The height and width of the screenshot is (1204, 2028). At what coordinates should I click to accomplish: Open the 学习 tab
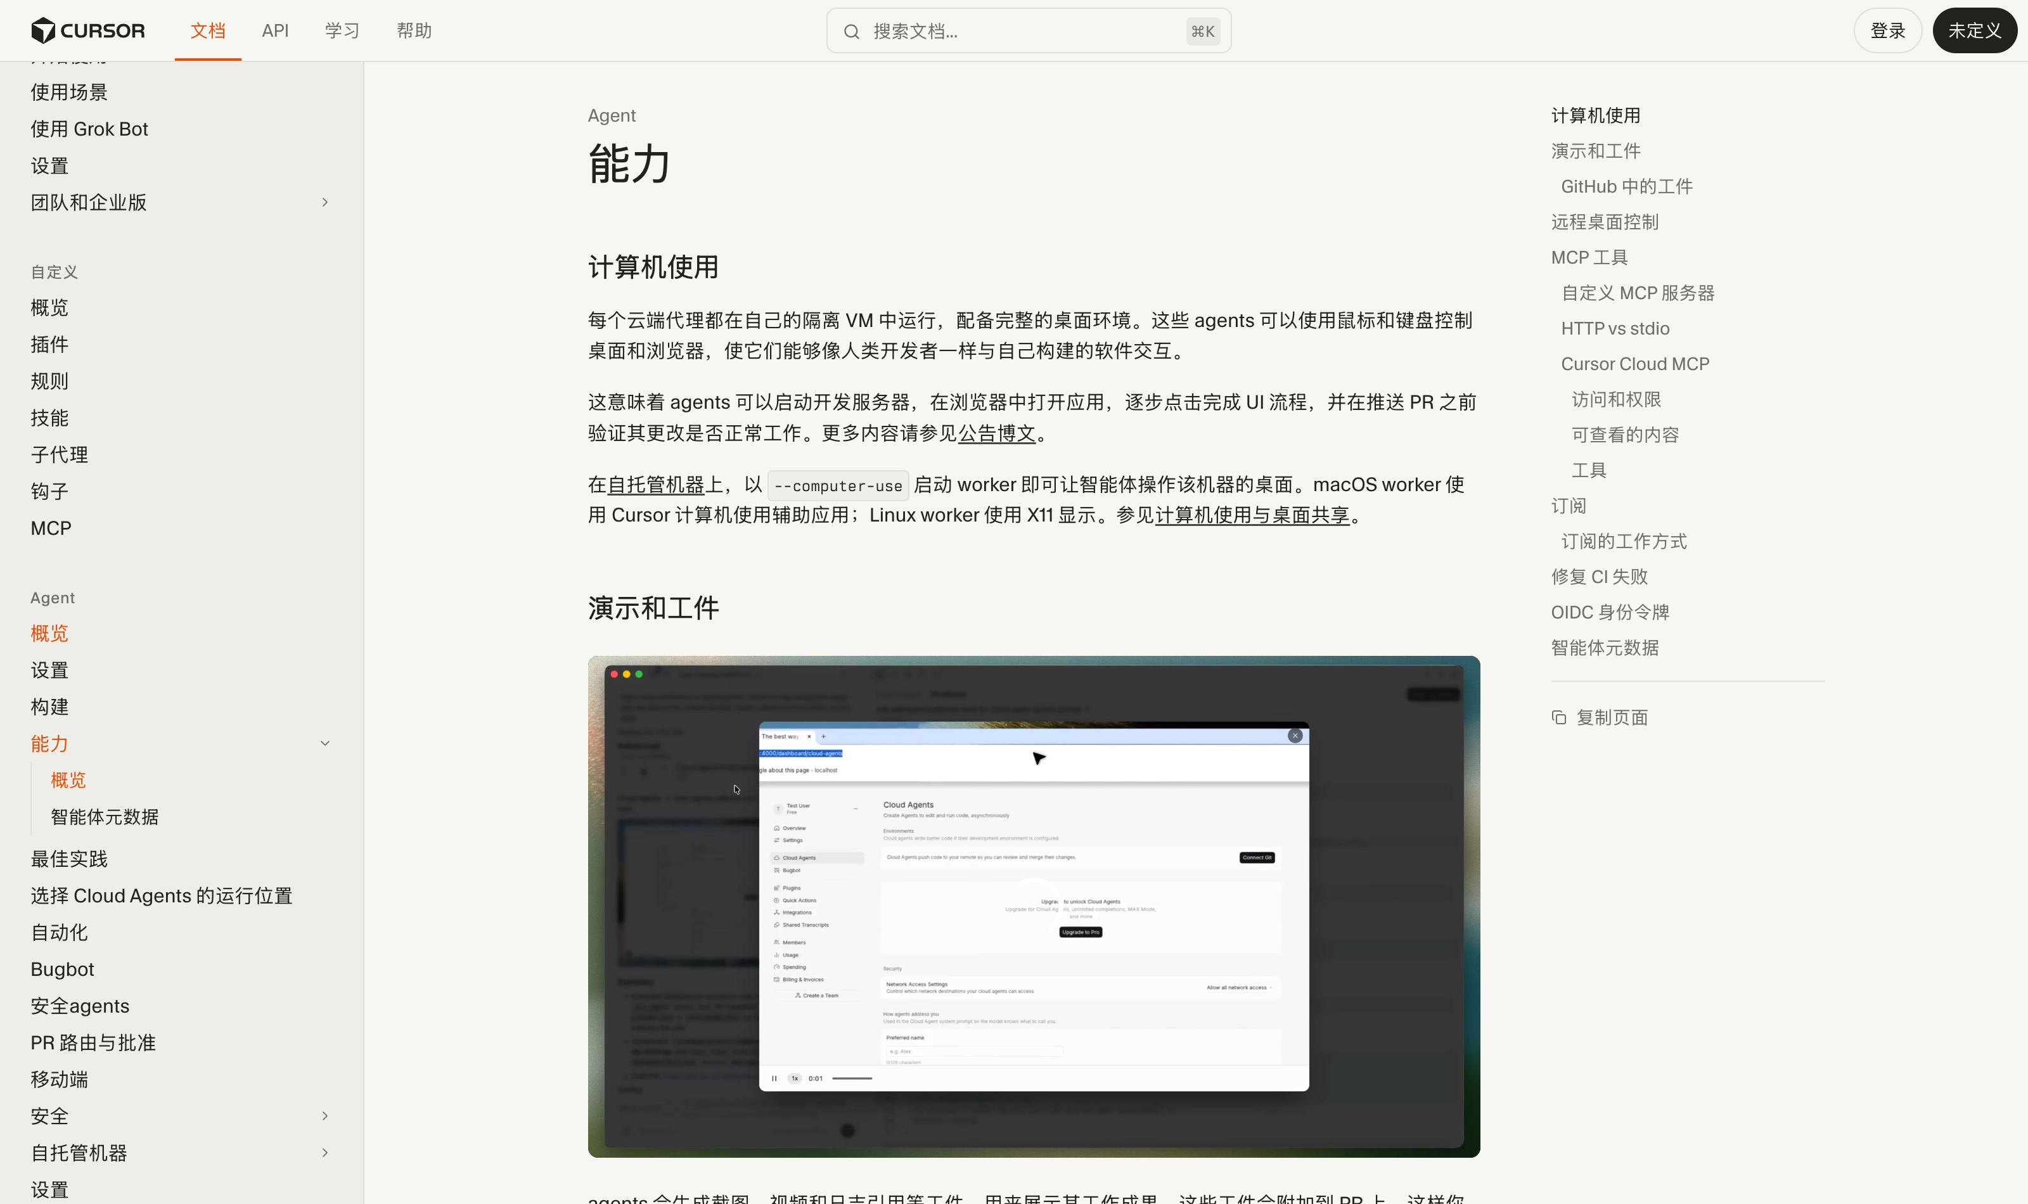click(x=342, y=31)
